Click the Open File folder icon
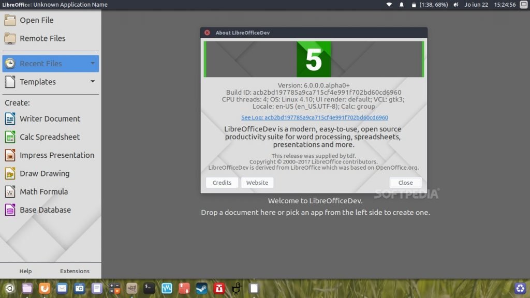The image size is (530, 298). [x=10, y=20]
